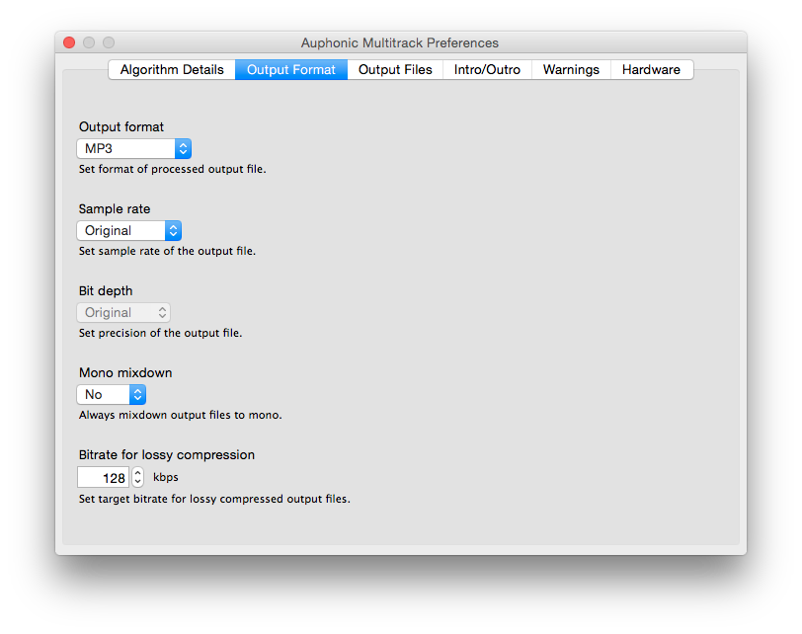Decrease bitrate with the stepper down arrow

[137, 482]
